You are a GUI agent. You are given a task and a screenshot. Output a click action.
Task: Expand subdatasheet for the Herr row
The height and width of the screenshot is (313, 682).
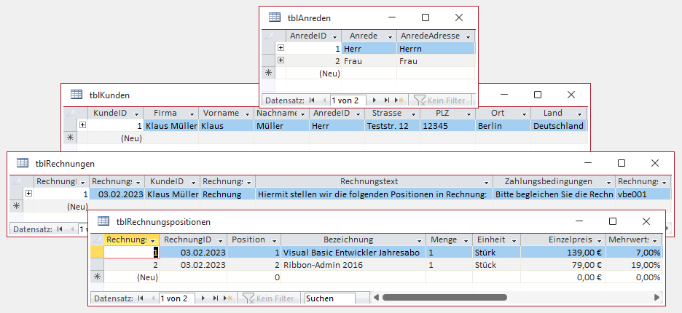click(281, 49)
